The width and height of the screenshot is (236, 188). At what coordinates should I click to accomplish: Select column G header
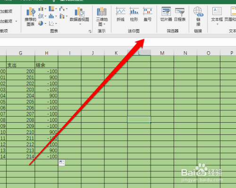tap(20, 53)
